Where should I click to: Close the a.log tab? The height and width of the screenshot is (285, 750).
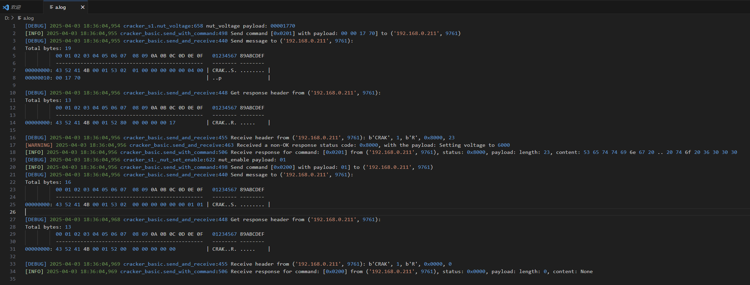click(83, 7)
